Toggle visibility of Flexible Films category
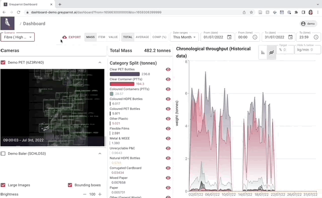This screenshot has width=322, height=198. coord(168,129)
